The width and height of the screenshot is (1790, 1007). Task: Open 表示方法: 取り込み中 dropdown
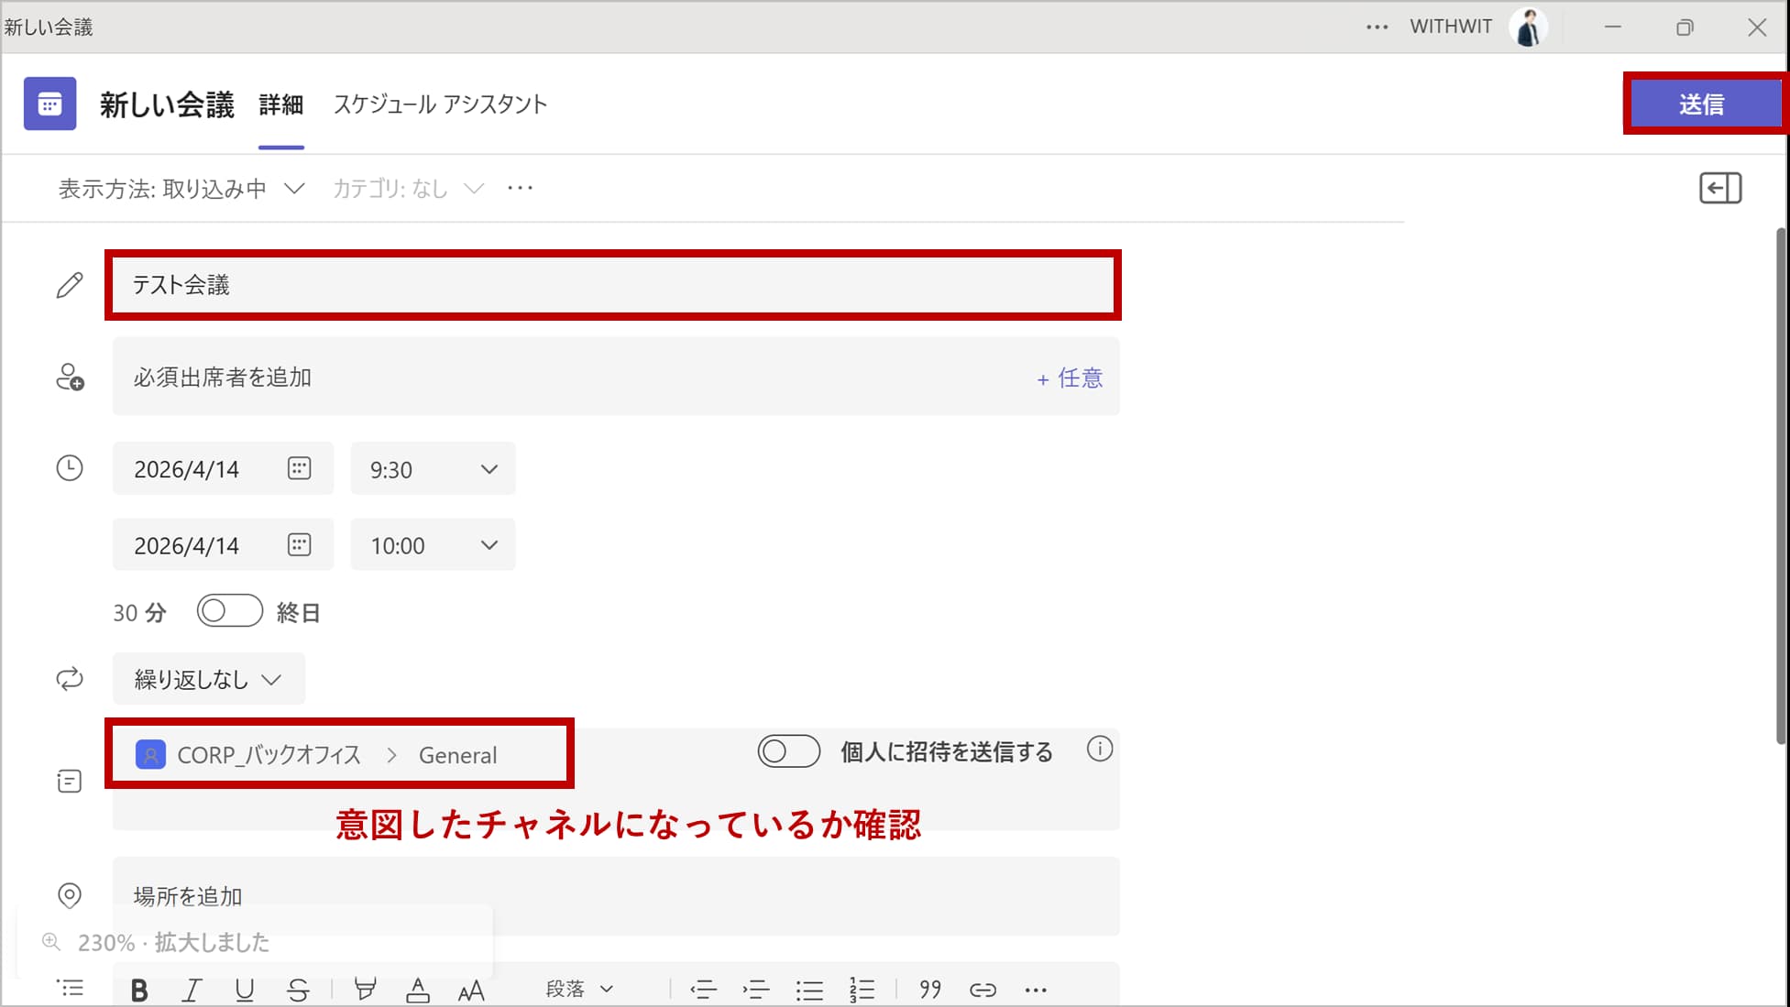coord(181,189)
